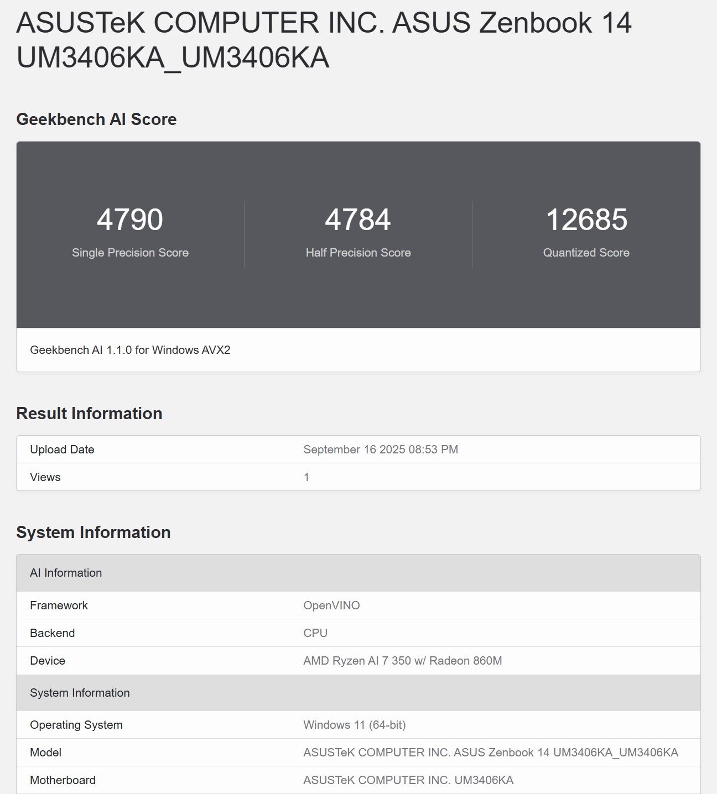717x794 pixels.
Task: Click the Single Precision Score label
Action: [x=130, y=253]
